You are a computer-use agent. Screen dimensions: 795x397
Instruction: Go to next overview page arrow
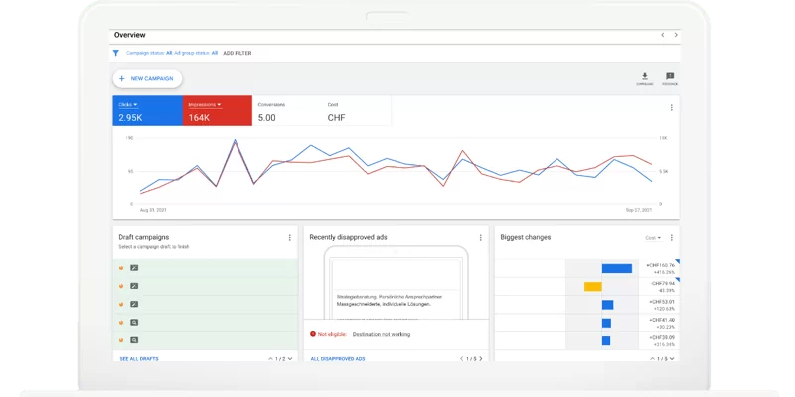coord(675,34)
